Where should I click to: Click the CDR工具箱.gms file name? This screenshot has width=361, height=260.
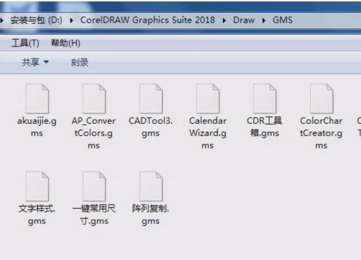click(x=265, y=127)
